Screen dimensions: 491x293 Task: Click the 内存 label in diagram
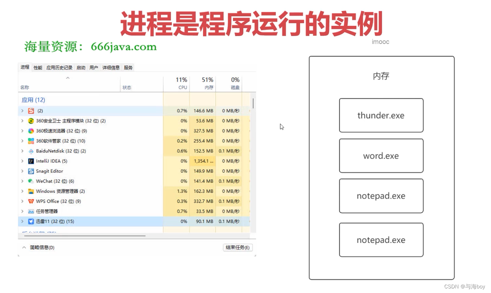coord(381,76)
